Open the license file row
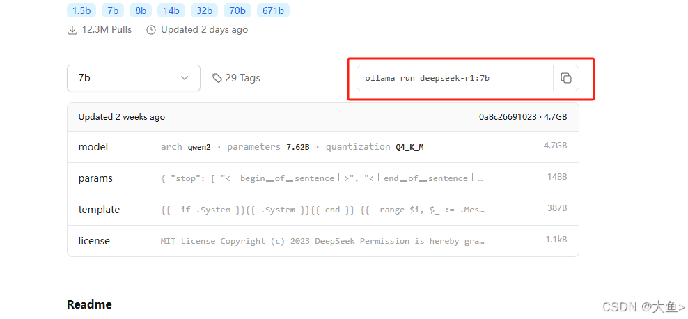Viewport: 688px width, 319px height. (x=323, y=241)
